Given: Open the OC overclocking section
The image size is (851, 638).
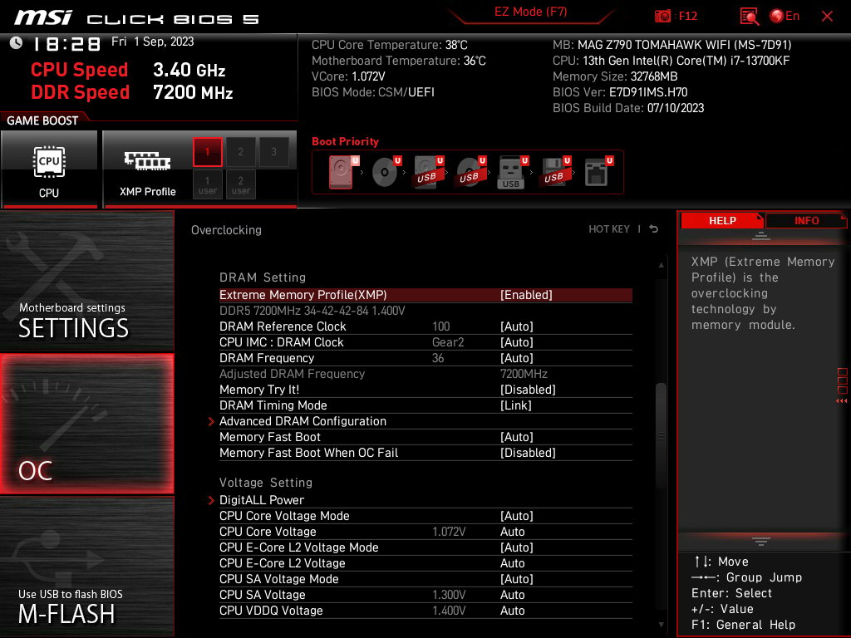Looking at the screenshot, I should (x=86, y=425).
